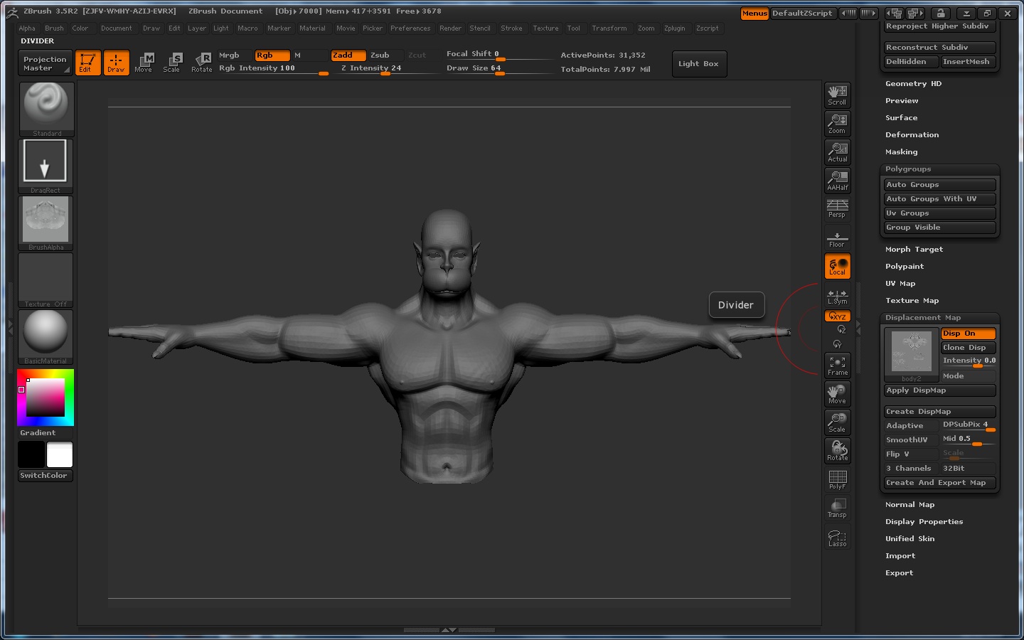Expand the Normal Map section

(x=910, y=505)
